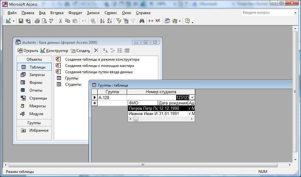The width and height of the screenshot is (301, 177).
Task: Collapse the Объекты header bar
Action: click(x=34, y=59)
